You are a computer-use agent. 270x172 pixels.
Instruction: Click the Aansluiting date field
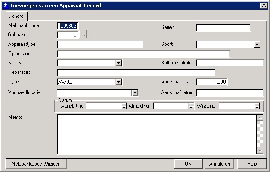104,106
